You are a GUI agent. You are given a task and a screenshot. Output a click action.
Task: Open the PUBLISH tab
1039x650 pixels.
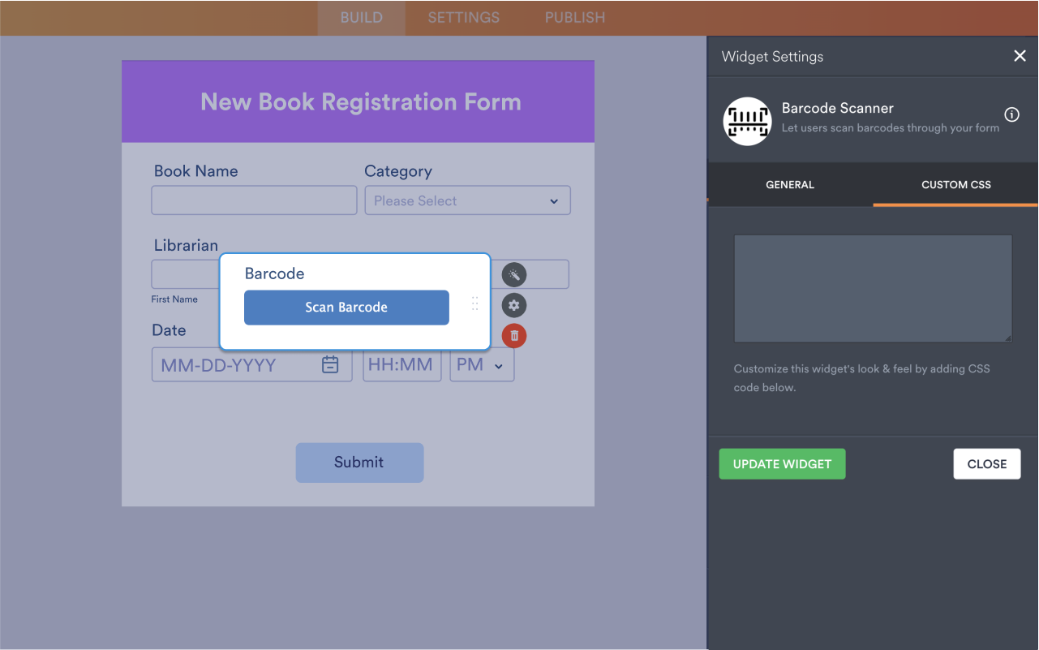pos(574,17)
